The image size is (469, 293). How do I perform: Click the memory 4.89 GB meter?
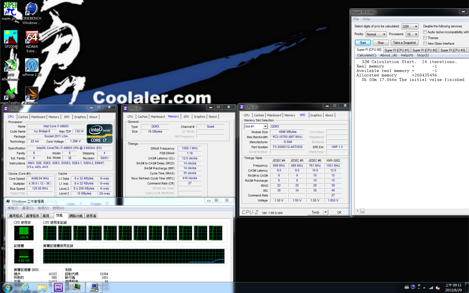pyautogui.click(x=24, y=256)
